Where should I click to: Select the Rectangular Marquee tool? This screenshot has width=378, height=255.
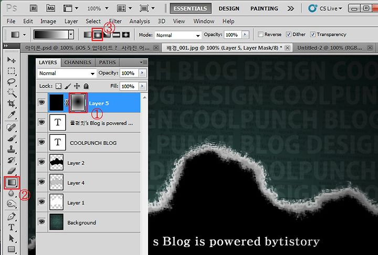[x=12, y=71]
